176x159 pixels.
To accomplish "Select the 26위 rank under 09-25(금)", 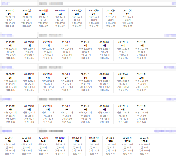I will point(77,141).
